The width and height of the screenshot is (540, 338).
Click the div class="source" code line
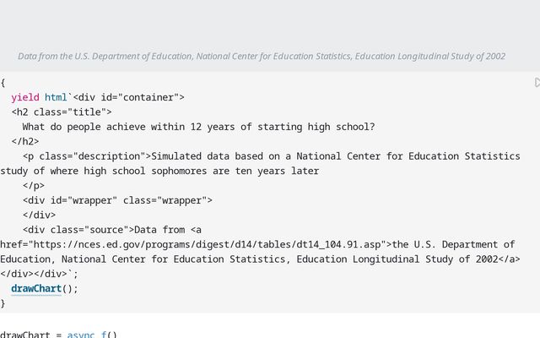click(112, 230)
